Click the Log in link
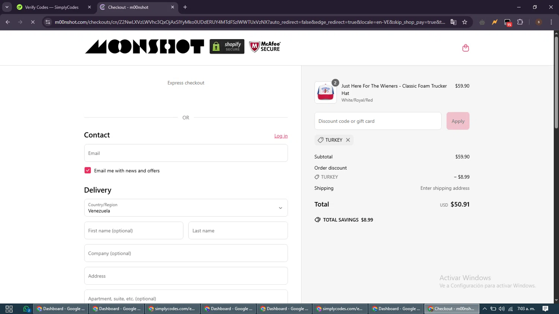The height and width of the screenshot is (314, 559). (x=281, y=136)
